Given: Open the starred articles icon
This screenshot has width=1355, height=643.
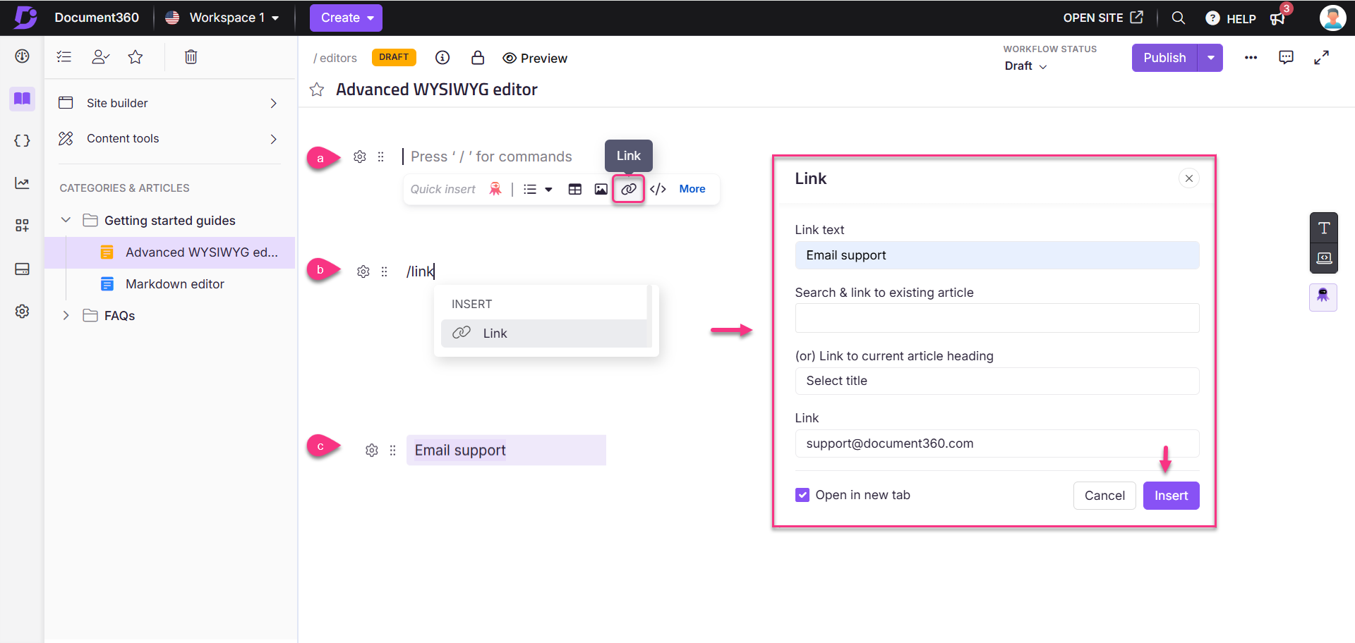Looking at the screenshot, I should tap(135, 57).
